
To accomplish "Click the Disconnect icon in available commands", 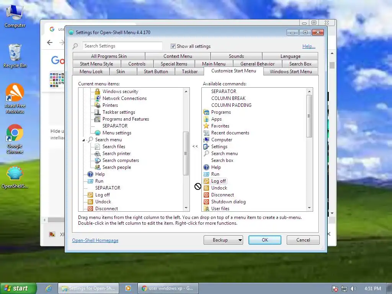I will [x=206, y=195].
